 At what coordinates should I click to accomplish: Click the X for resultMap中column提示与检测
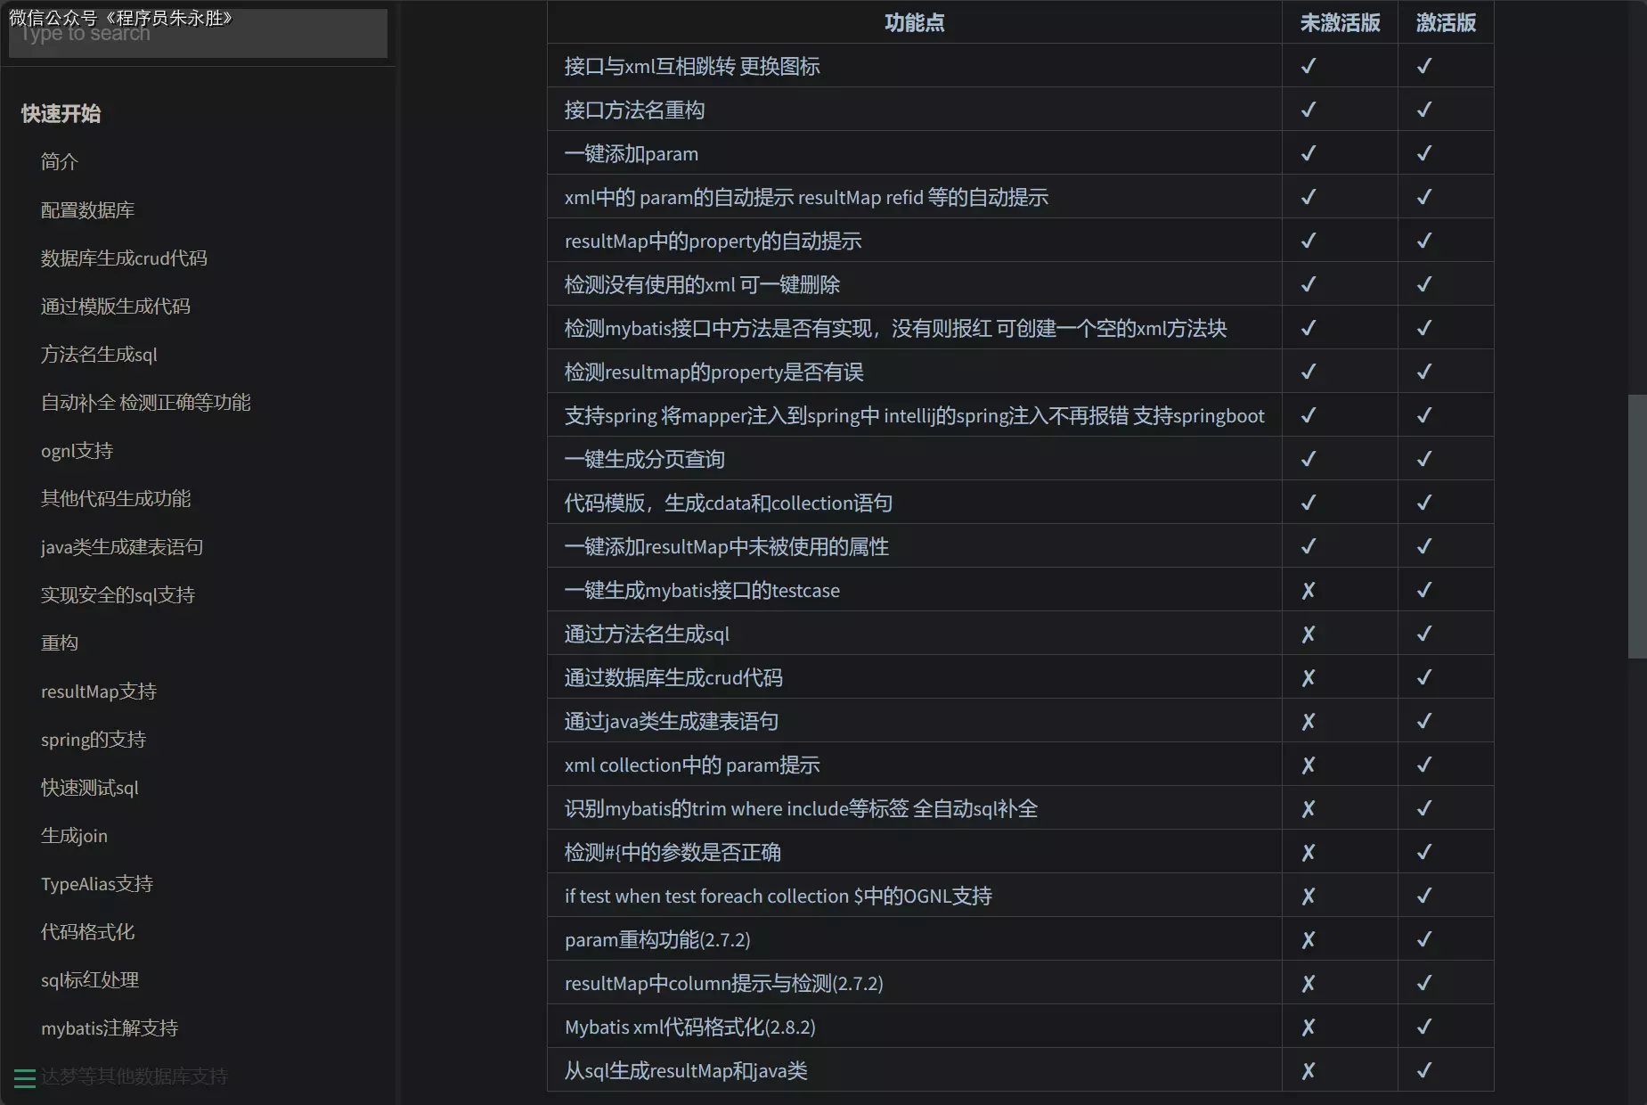coord(1309,983)
